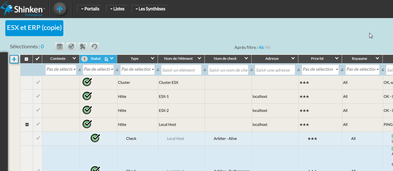This screenshot has width=393, height=171.
Task: Click the Shinken Enterprise logo
Action: pyautogui.click(x=23, y=9)
